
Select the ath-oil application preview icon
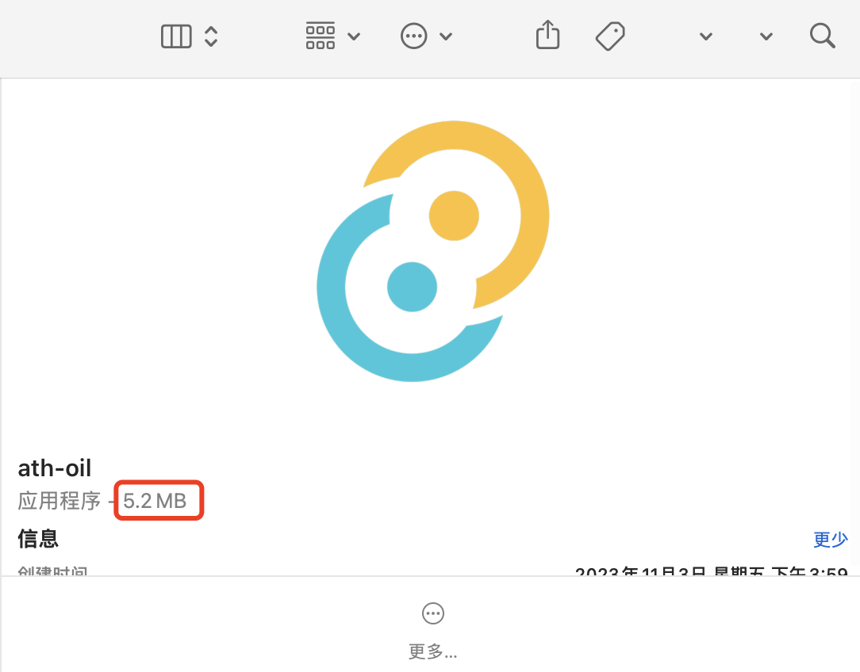(x=432, y=251)
